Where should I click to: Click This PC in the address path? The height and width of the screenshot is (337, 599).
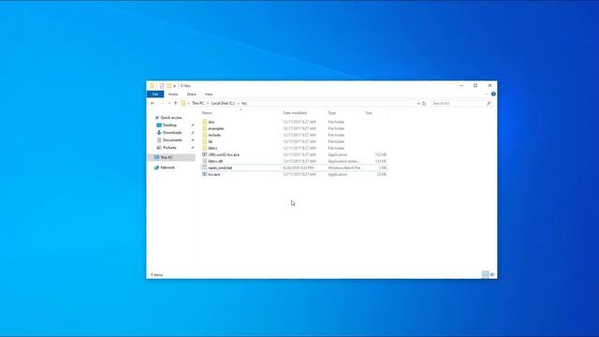coord(198,103)
